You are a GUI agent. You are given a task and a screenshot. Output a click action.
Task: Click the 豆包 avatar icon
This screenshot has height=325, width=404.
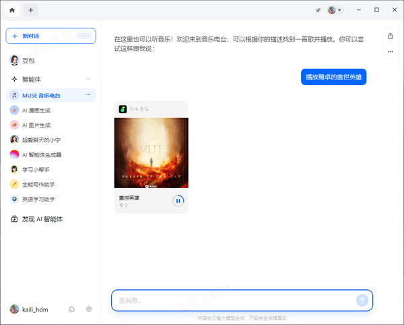pos(14,61)
